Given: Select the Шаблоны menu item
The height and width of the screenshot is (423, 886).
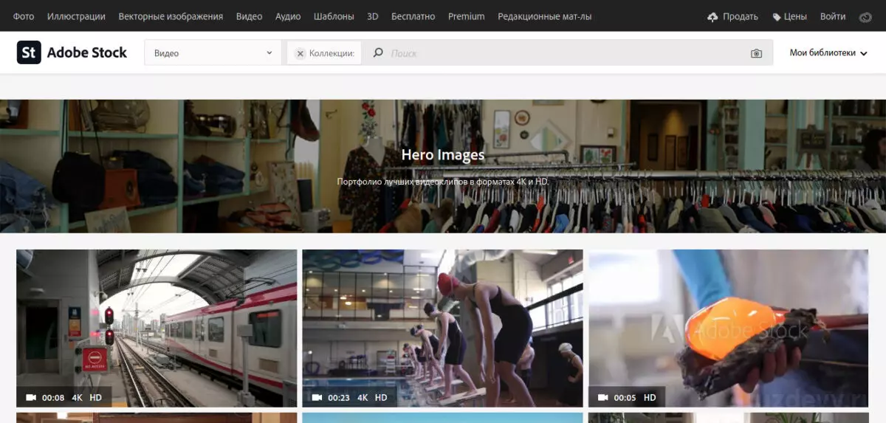Looking at the screenshot, I should 334,16.
